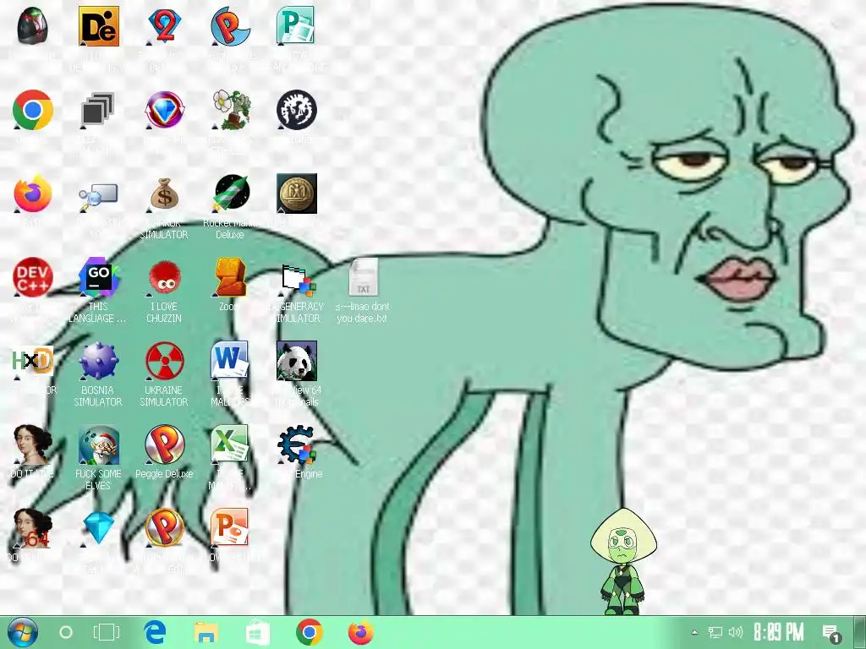Select the portrait shortcut marked with red 64

33,529
